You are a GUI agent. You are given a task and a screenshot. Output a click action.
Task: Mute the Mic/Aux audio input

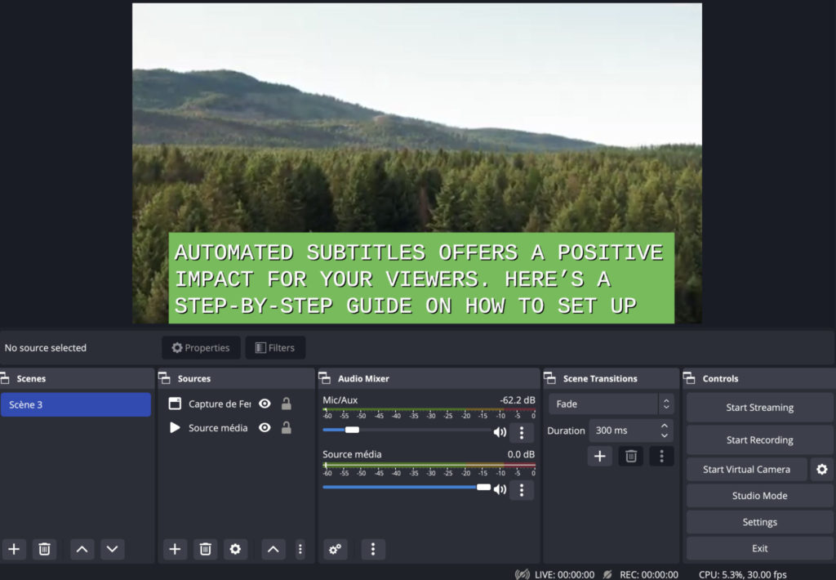tap(500, 432)
